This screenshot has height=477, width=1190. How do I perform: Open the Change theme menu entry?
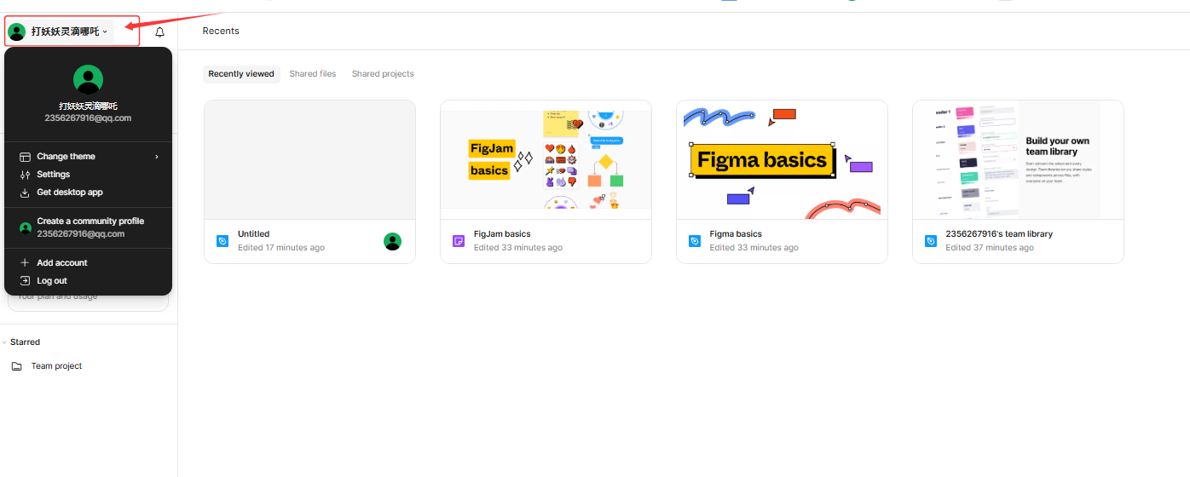(x=89, y=157)
